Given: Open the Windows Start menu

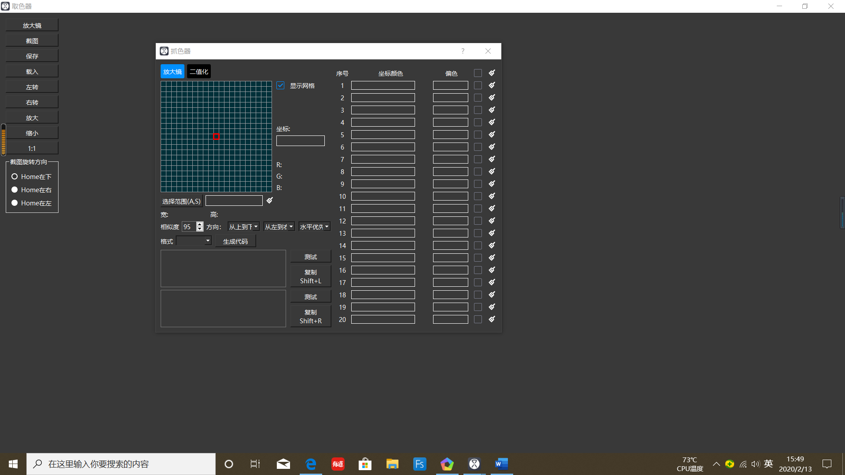Looking at the screenshot, I should point(13,464).
